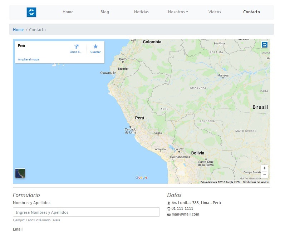
Task: Click the Contacto breadcrumb text
Action: [37, 30]
